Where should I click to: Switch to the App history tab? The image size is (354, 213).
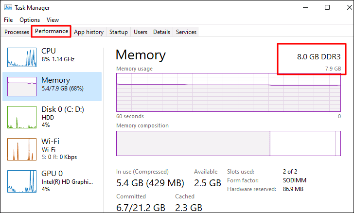(x=88, y=32)
